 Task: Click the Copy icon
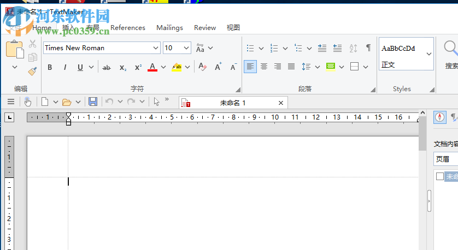point(32,57)
